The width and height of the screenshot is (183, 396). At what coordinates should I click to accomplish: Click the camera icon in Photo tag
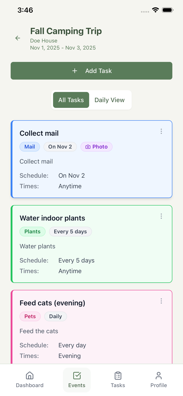pos(88,147)
